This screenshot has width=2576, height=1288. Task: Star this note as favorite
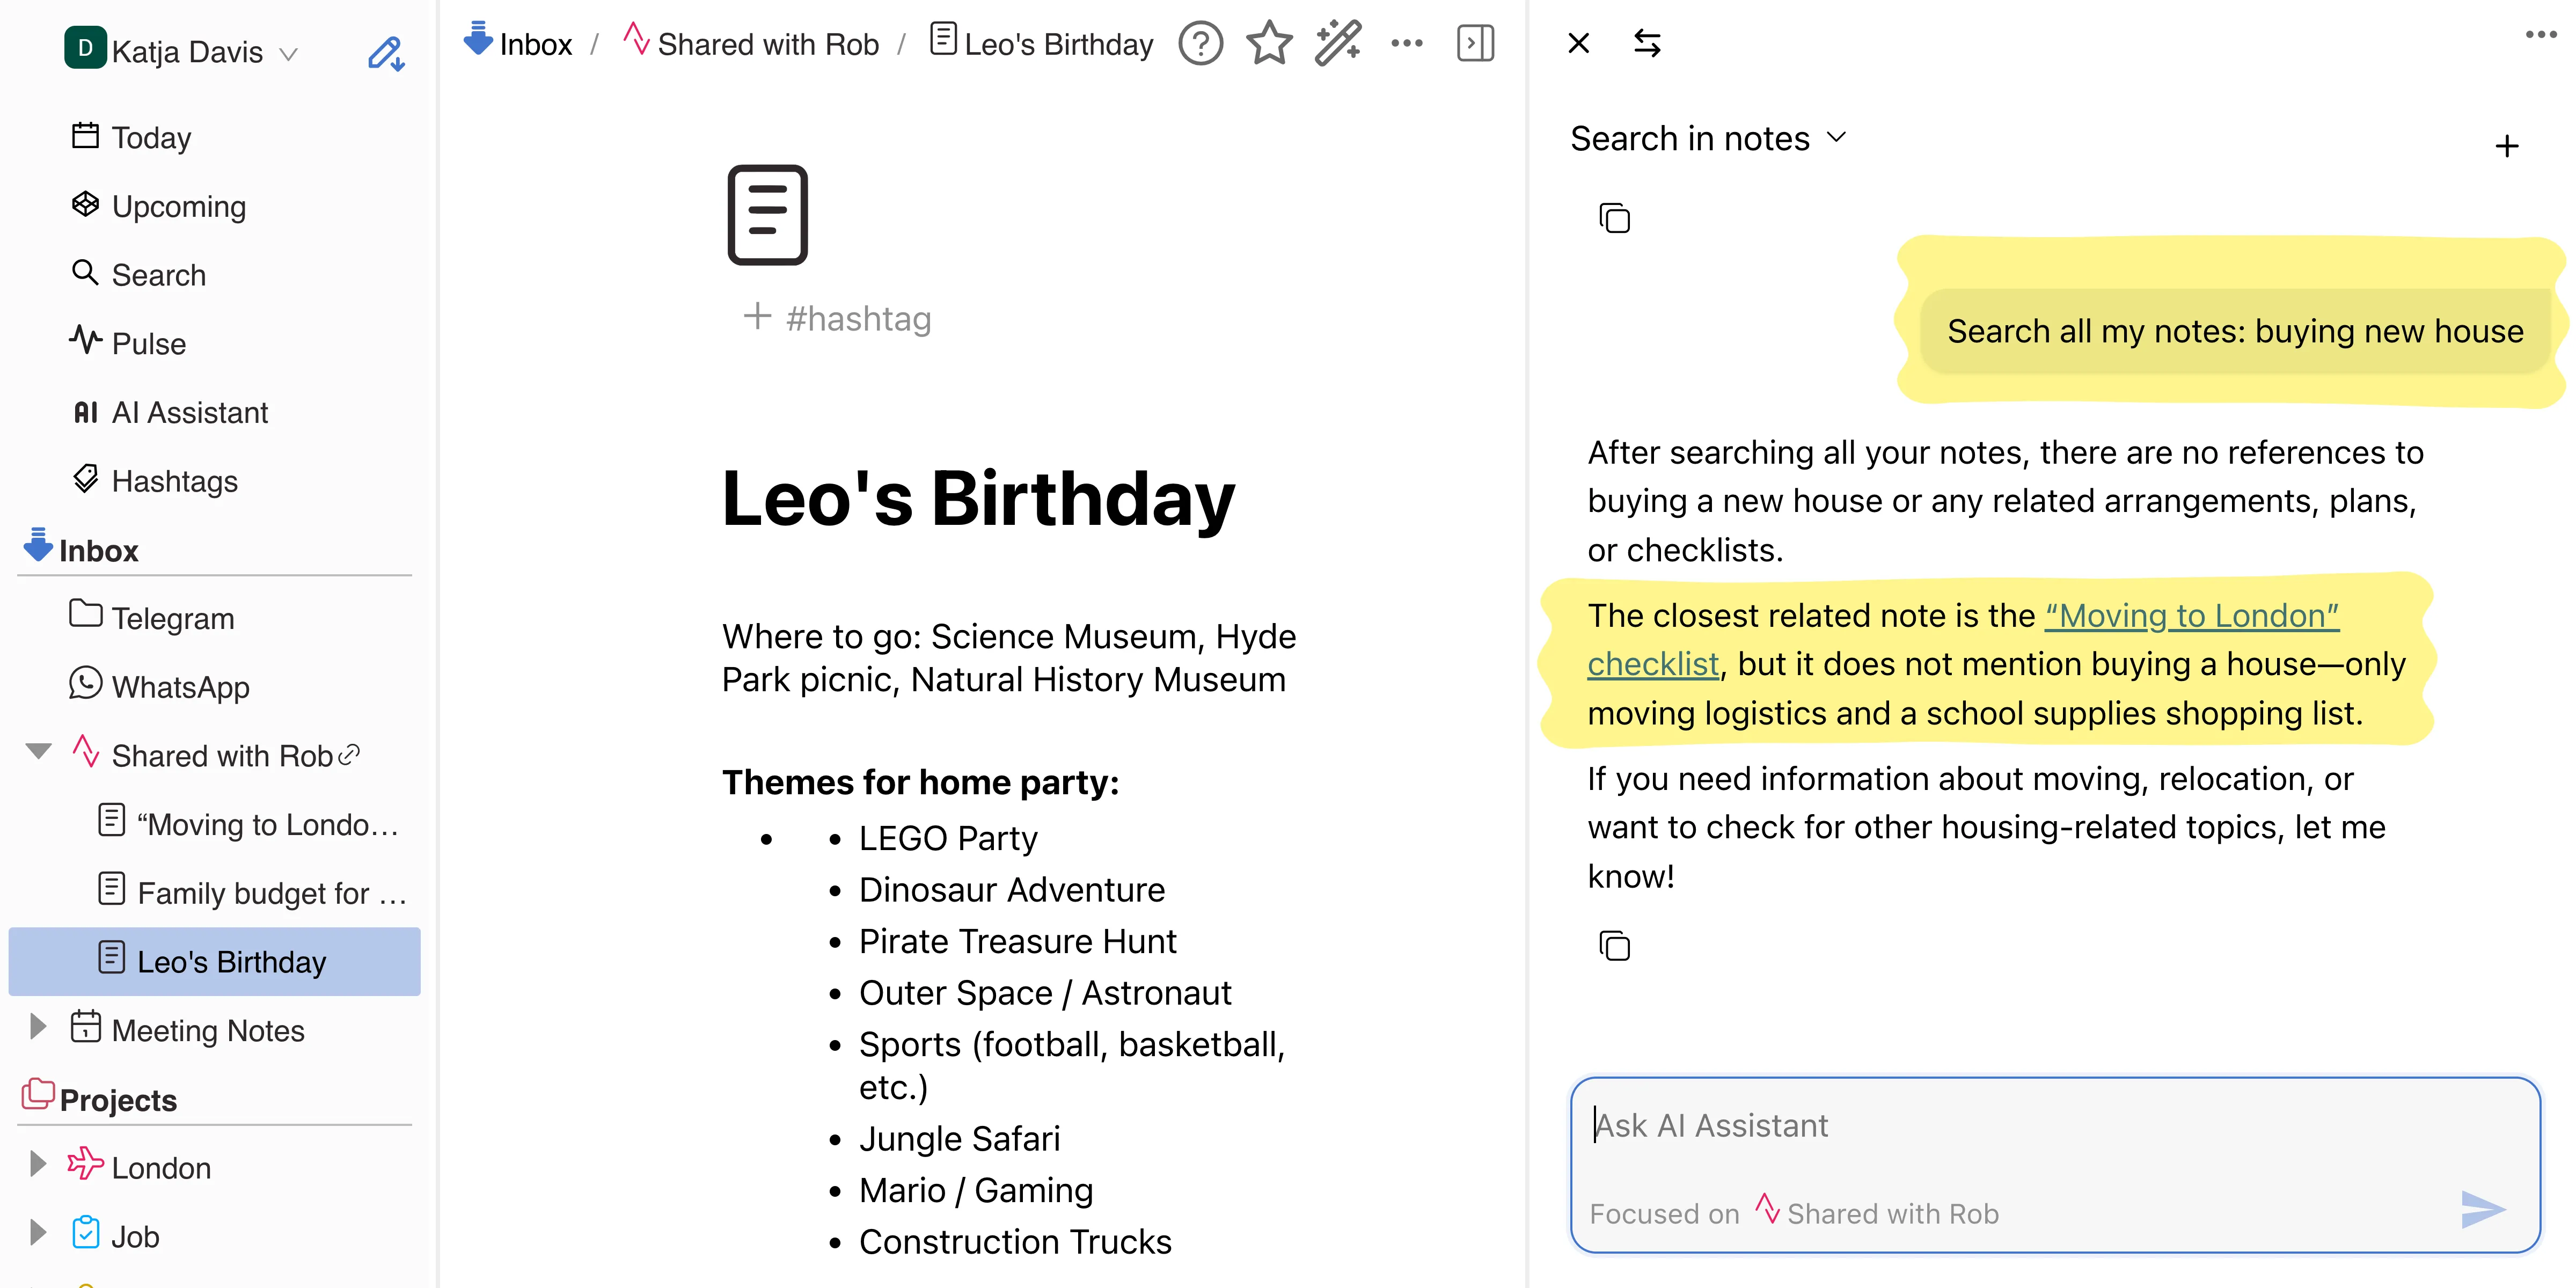coord(1269,43)
